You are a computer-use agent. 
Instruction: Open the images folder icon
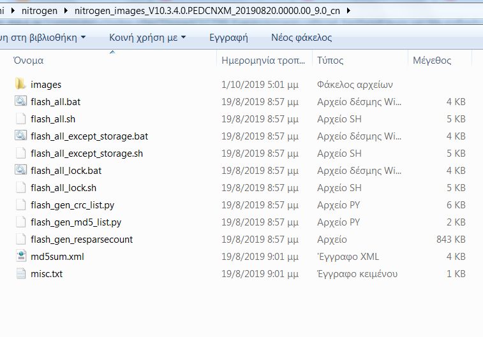(20, 84)
